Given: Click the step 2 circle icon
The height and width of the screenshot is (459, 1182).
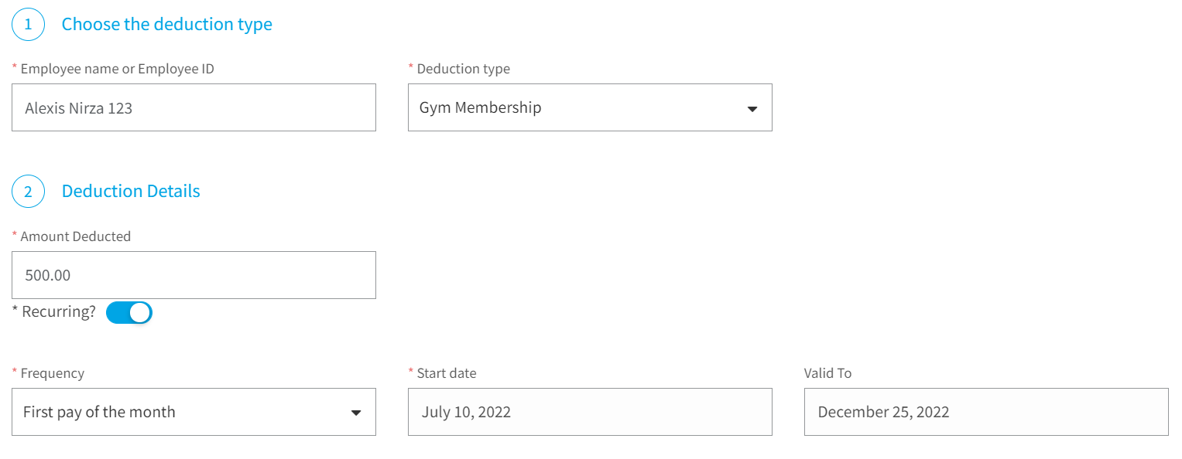Looking at the screenshot, I should 28,191.
